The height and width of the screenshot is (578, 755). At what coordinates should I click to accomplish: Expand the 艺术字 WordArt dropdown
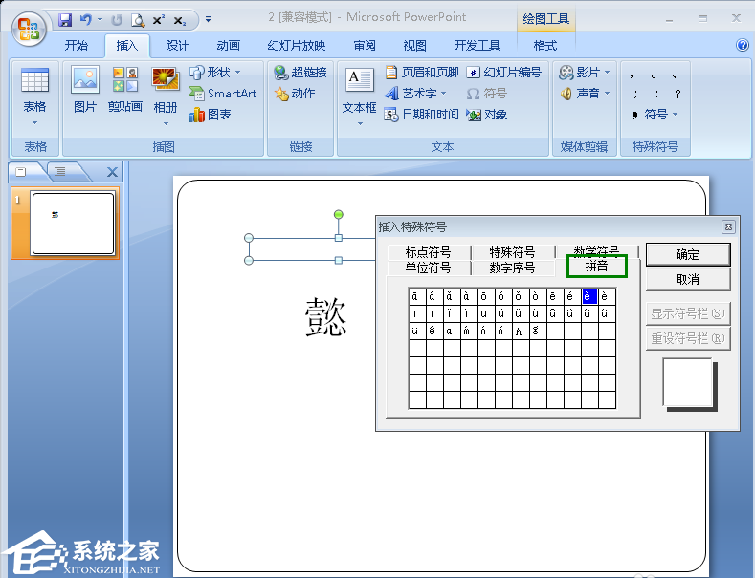416,94
